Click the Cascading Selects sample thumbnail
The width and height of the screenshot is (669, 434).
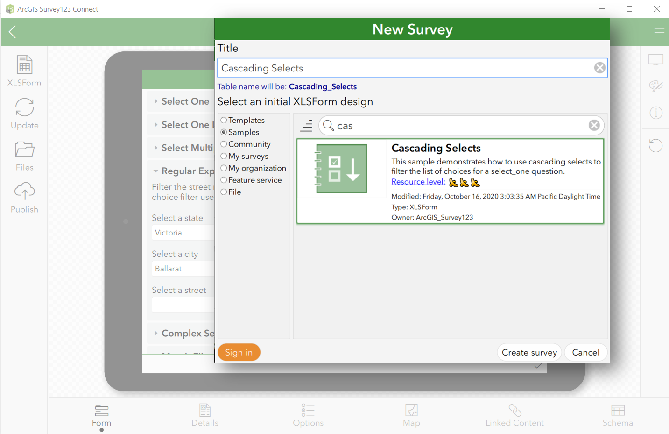pyautogui.click(x=341, y=169)
